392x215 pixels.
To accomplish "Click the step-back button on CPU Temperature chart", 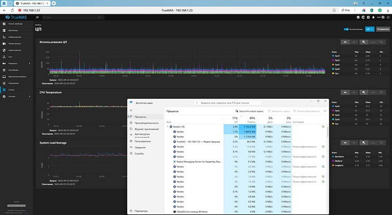I will click(345, 92).
